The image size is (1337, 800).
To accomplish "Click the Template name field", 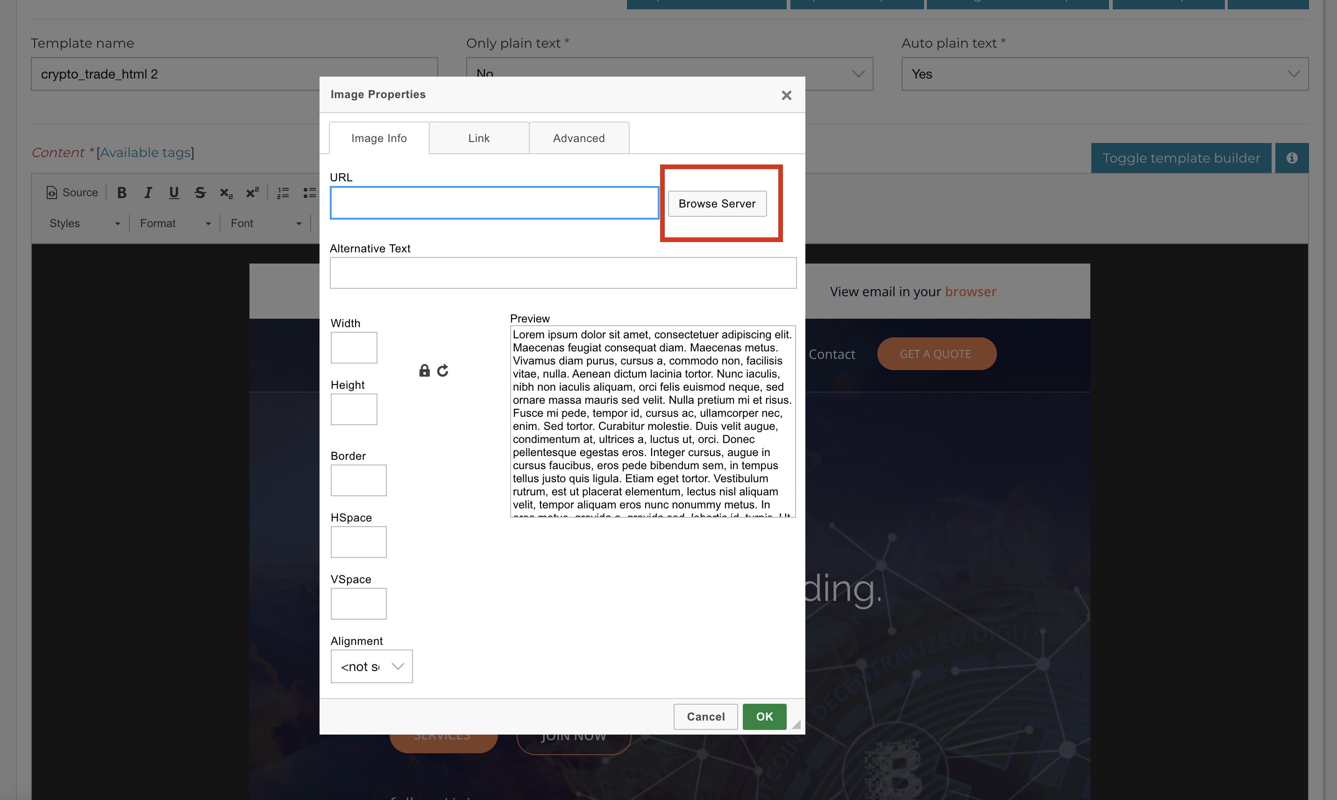I will coord(235,74).
